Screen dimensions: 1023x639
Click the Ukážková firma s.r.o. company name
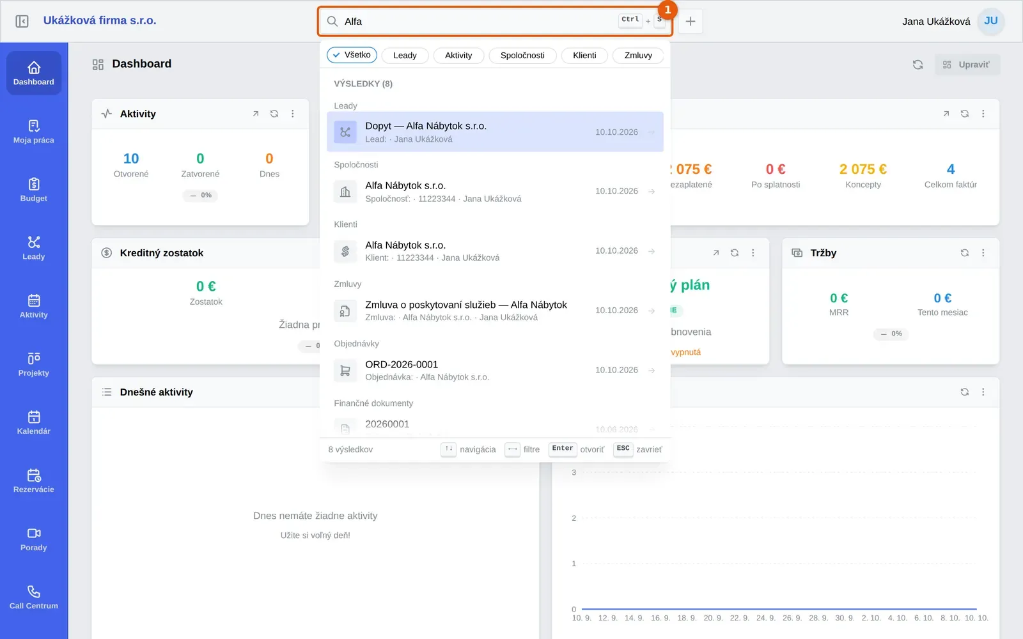(100, 20)
